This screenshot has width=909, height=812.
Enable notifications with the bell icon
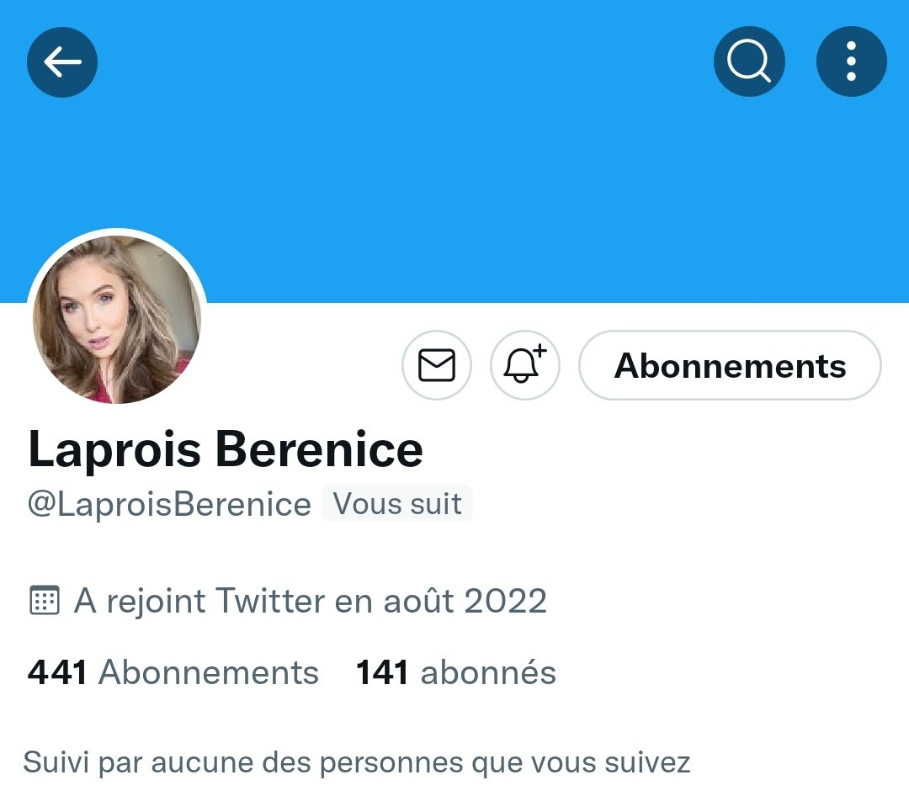(524, 365)
